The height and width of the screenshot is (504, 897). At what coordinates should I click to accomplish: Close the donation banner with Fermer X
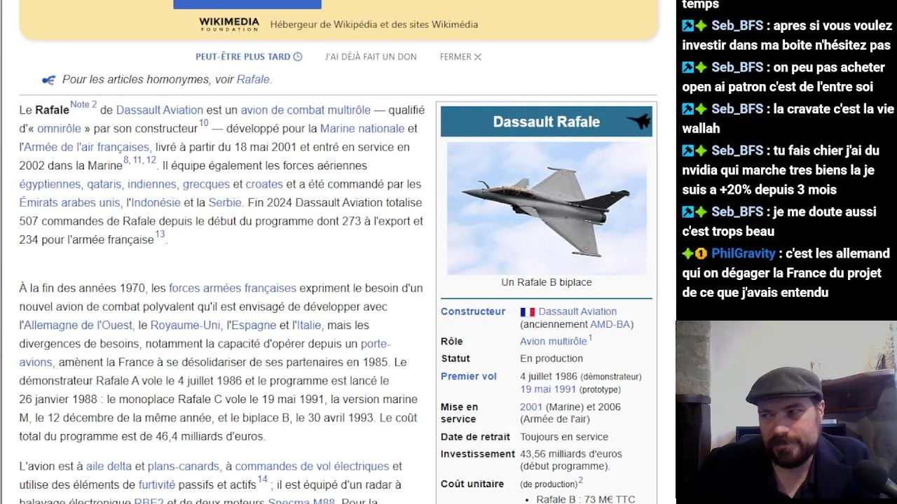coord(460,57)
